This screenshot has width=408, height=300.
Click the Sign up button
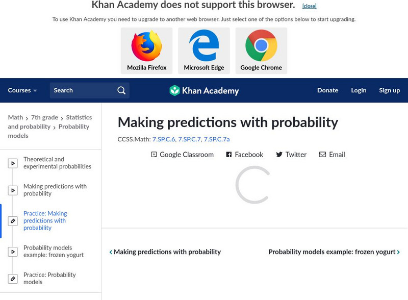pos(389,90)
